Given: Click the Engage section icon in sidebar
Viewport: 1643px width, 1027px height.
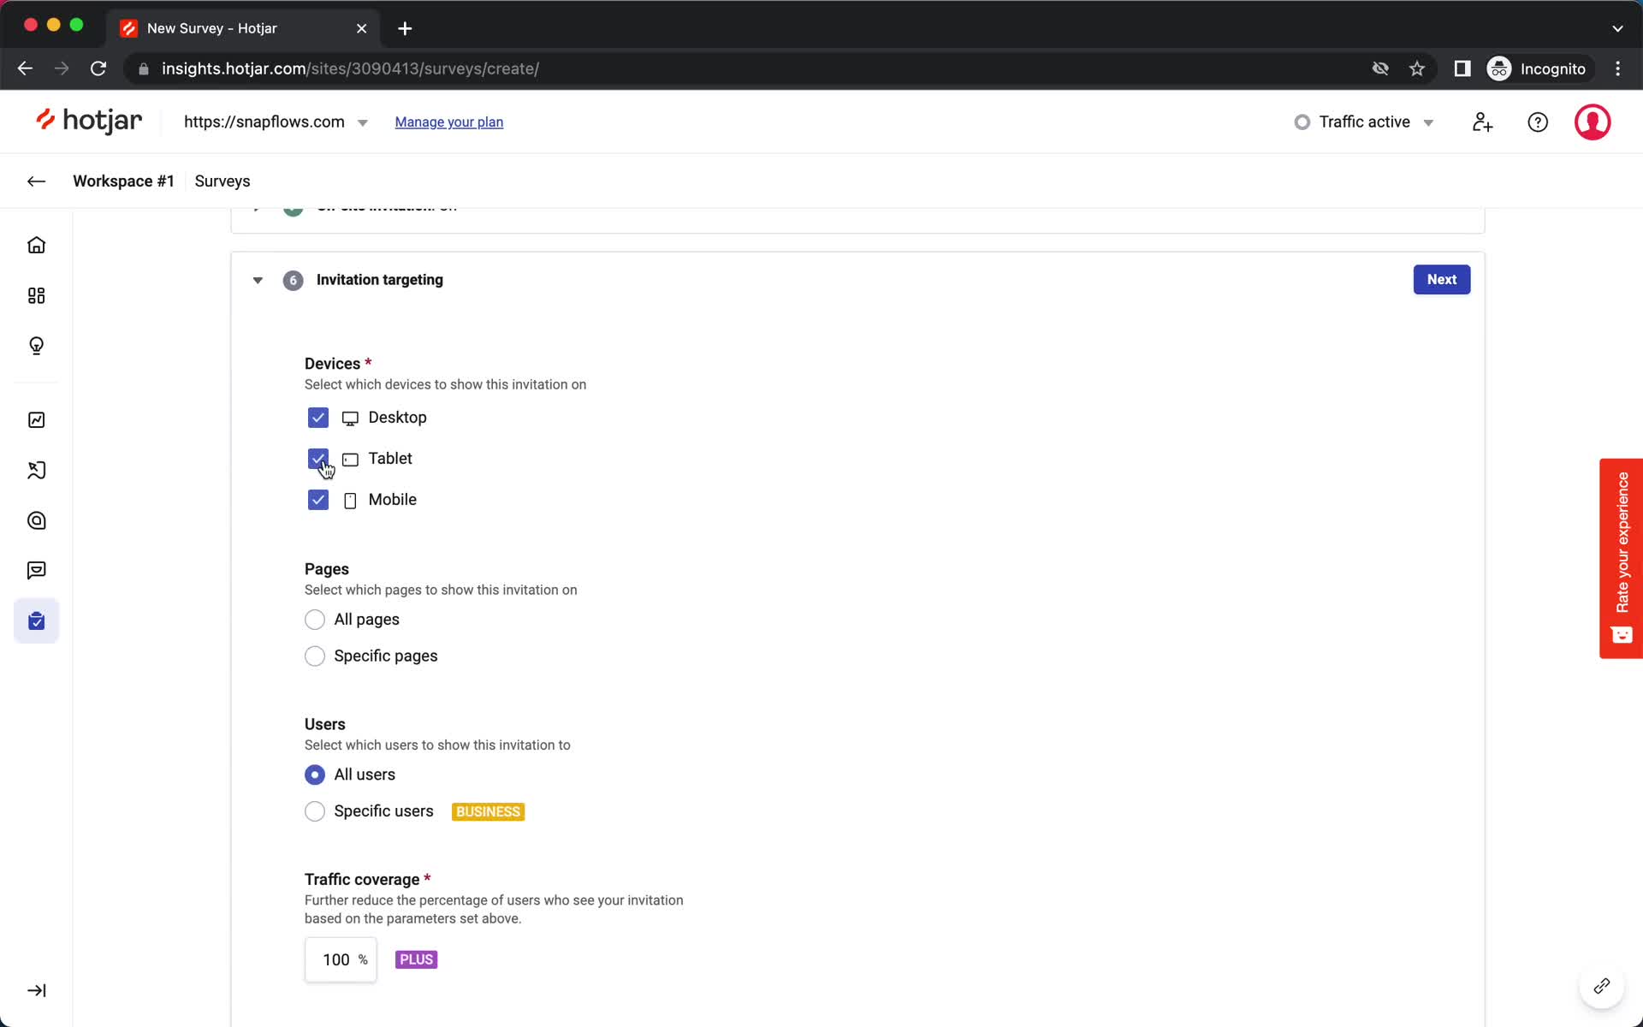Looking at the screenshot, I should click(x=37, y=570).
